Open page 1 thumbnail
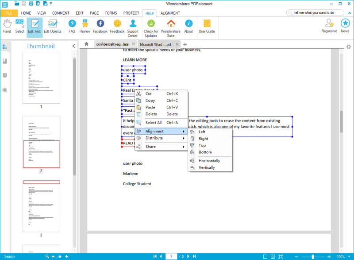Viewport: 354px width, 260px height. pyautogui.click(x=41, y=78)
